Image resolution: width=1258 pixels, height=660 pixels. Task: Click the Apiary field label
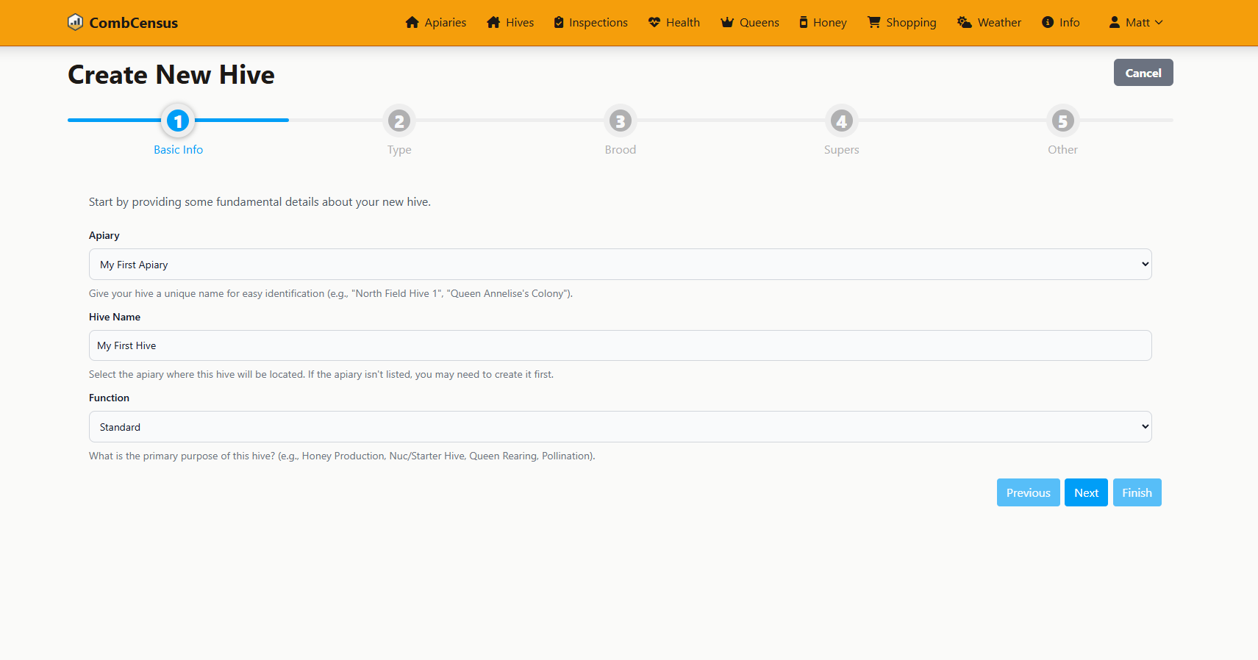point(104,235)
